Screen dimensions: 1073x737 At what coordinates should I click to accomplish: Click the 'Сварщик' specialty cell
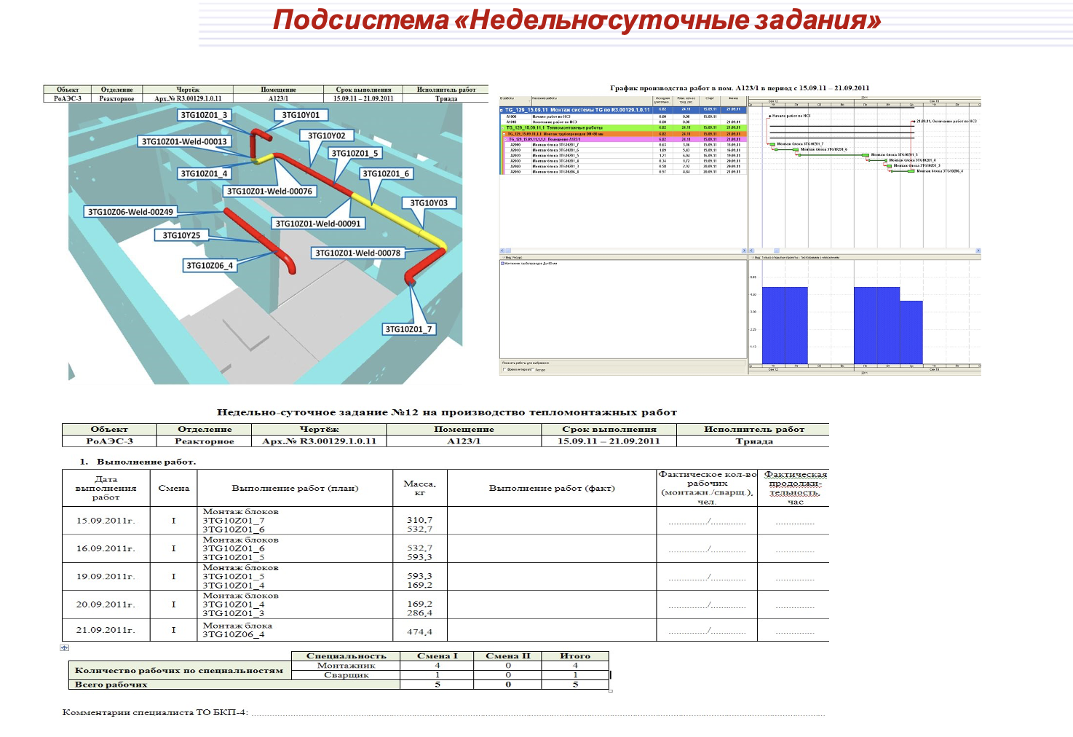[346, 675]
